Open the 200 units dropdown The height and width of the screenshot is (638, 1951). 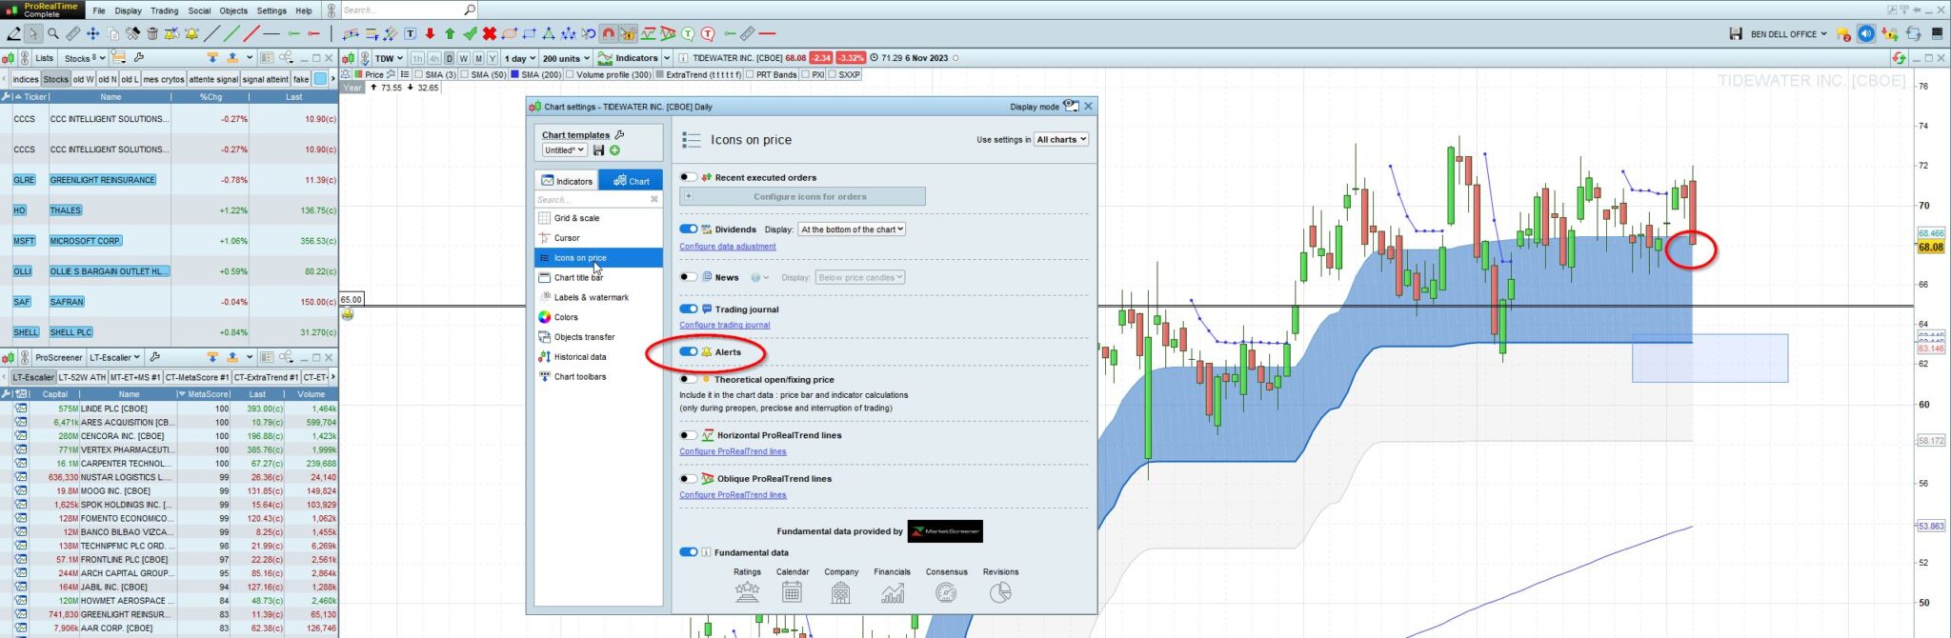tap(566, 58)
